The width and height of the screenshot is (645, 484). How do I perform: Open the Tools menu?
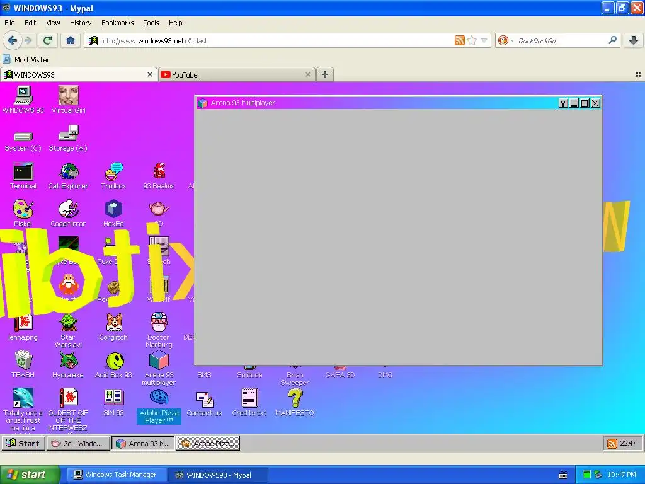coord(151,23)
